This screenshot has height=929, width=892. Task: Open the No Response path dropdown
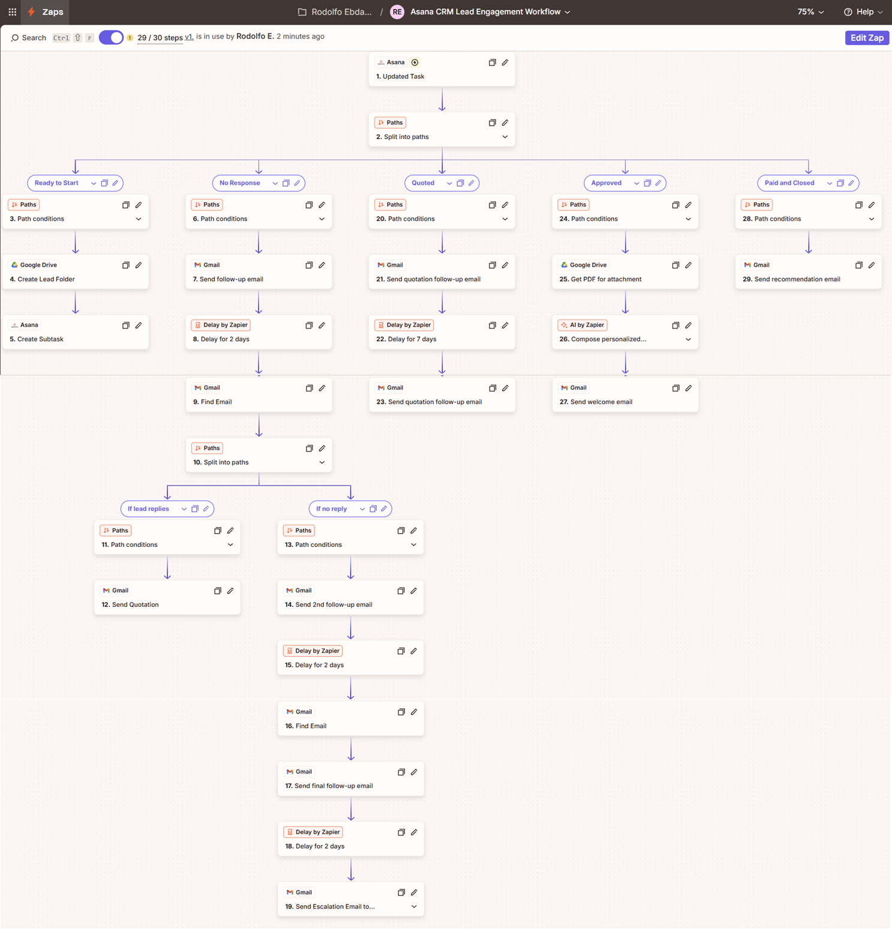point(275,184)
